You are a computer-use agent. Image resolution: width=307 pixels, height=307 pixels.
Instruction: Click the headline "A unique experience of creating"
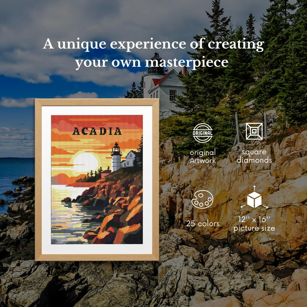tap(153, 44)
